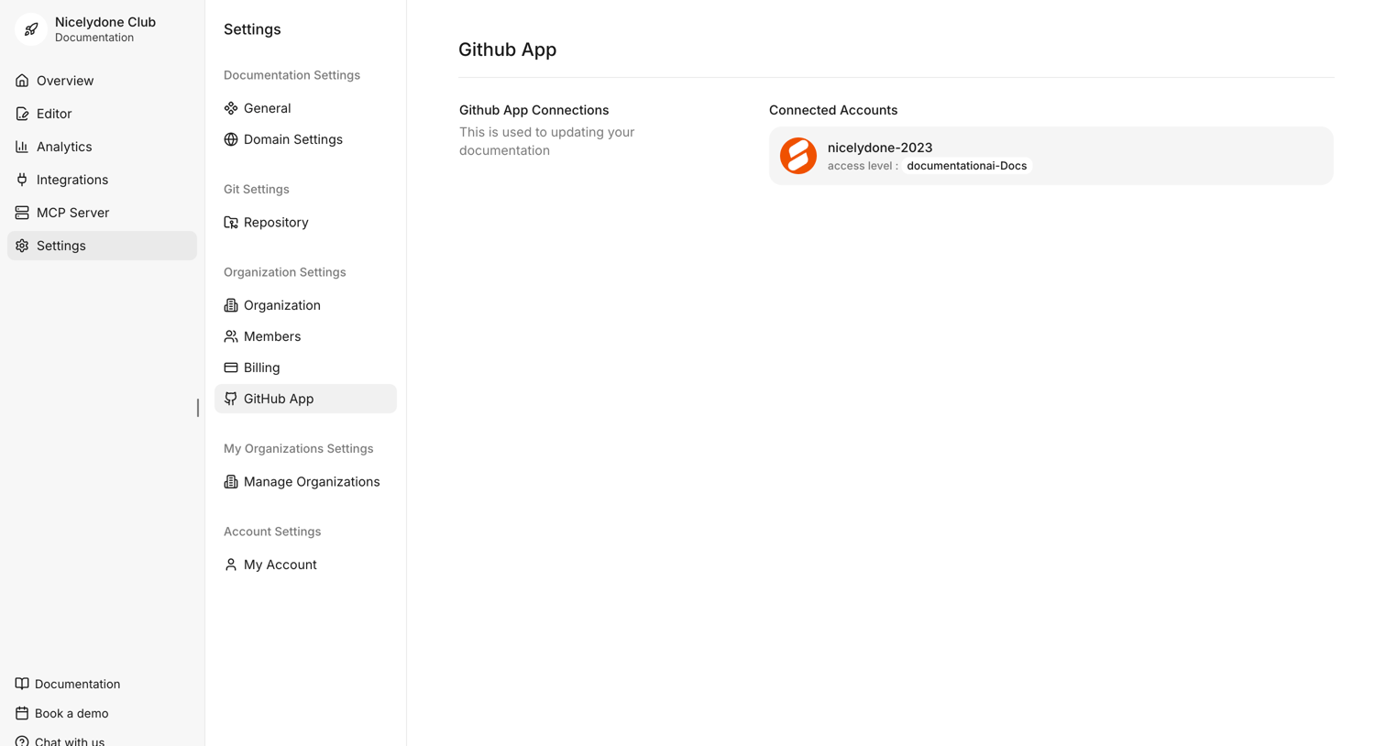Click the Connected Accounts heading
The width and height of the screenshot is (1386, 746).
point(833,110)
